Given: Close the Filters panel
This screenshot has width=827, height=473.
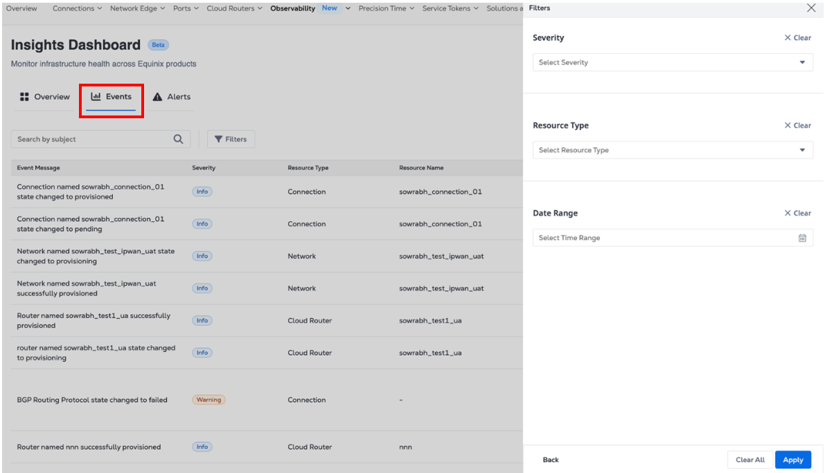Looking at the screenshot, I should pyautogui.click(x=811, y=8).
